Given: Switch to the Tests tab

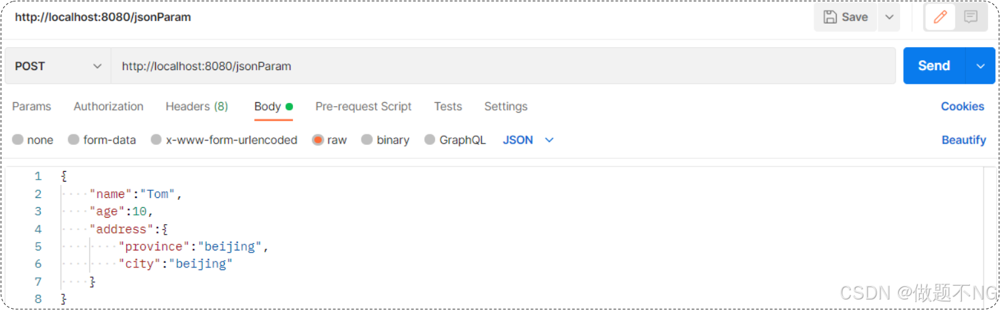Looking at the screenshot, I should click(448, 106).
